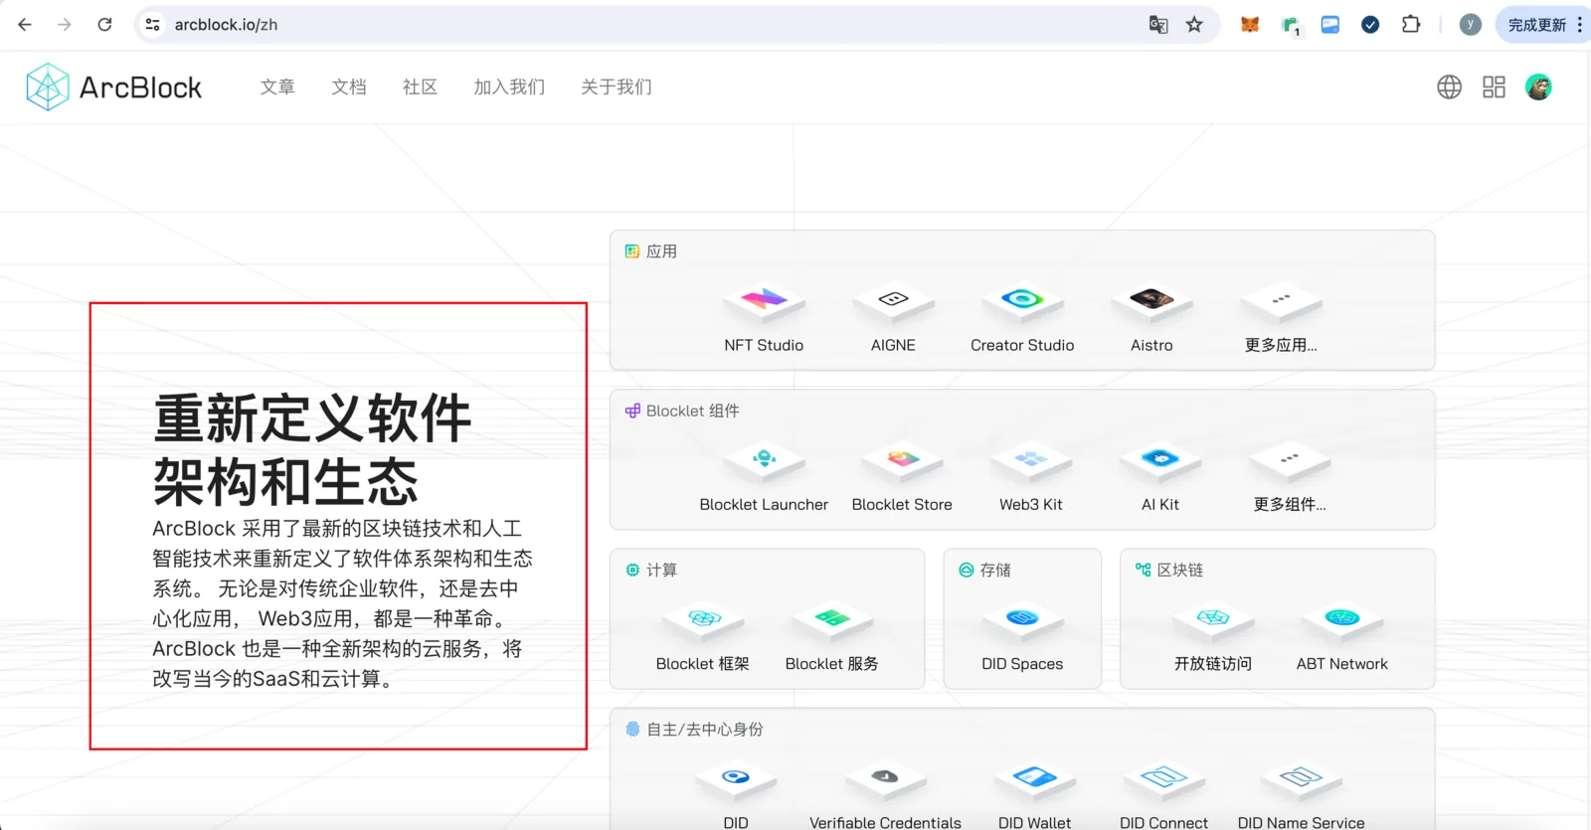Screen dimensions: 1591x830
Task: Open the browser extensions puzzle icon
Action: tap(1411, 25)
